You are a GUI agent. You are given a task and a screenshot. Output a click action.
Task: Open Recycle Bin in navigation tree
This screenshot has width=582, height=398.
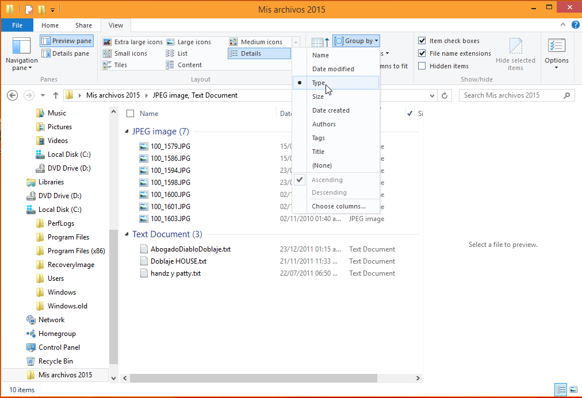pyautogui.click(x=55, y=361)
